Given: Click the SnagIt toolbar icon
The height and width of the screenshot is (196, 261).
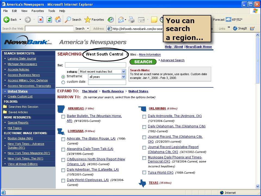Looking at the screenshot, I should (x=235, y=28).
